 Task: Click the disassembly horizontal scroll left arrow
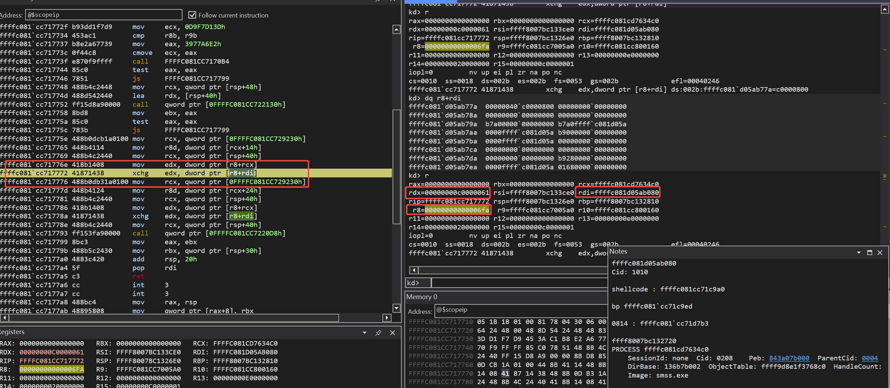pos(5,318)
